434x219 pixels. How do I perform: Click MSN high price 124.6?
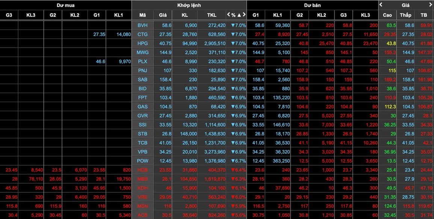tap(390, 206)
